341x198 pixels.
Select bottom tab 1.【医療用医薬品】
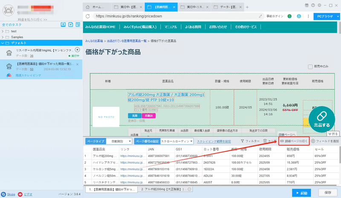(x=111, y=189)
